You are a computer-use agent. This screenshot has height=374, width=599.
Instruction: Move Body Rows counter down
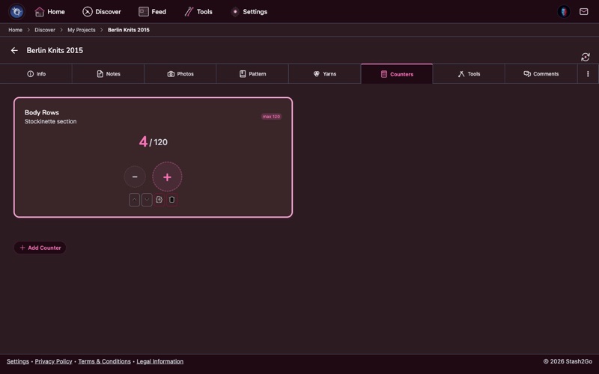pos(147,200)
